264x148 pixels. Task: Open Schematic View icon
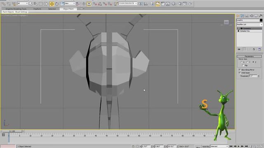[x=168, y=4]
